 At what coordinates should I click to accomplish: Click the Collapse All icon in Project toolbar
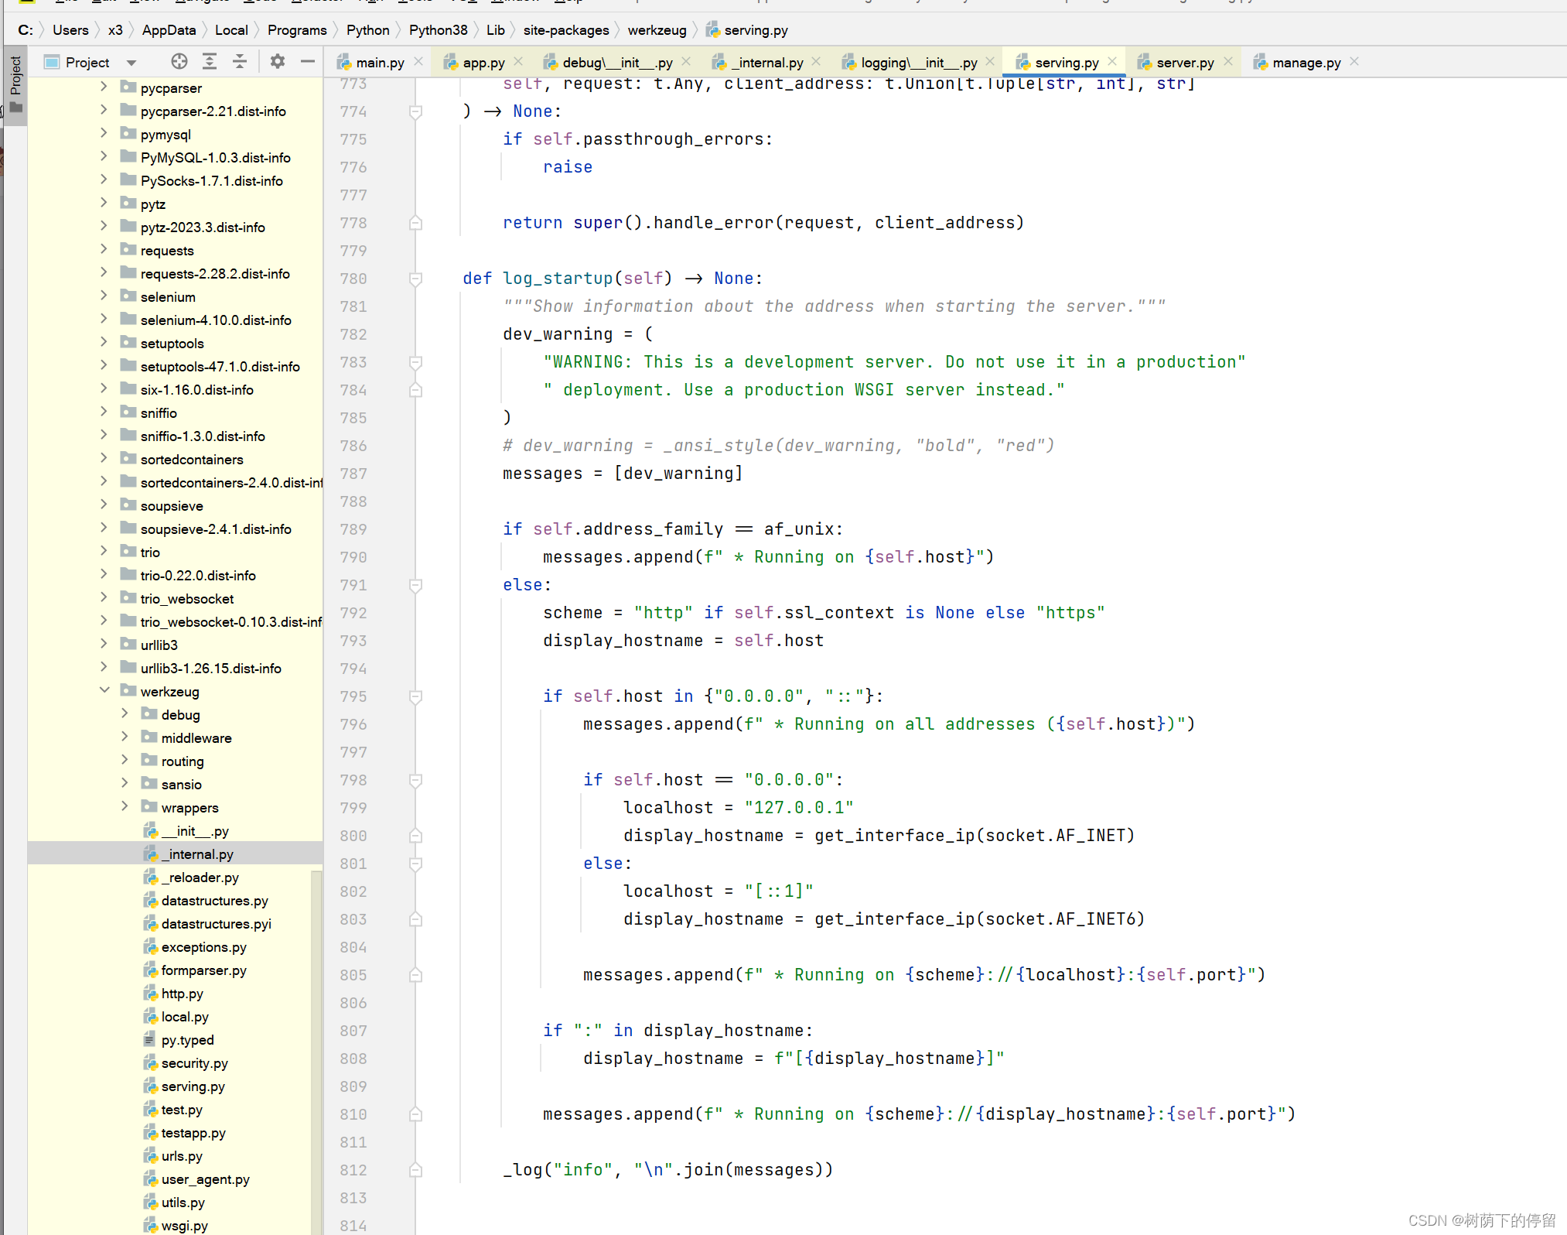(x=240, y=62)
